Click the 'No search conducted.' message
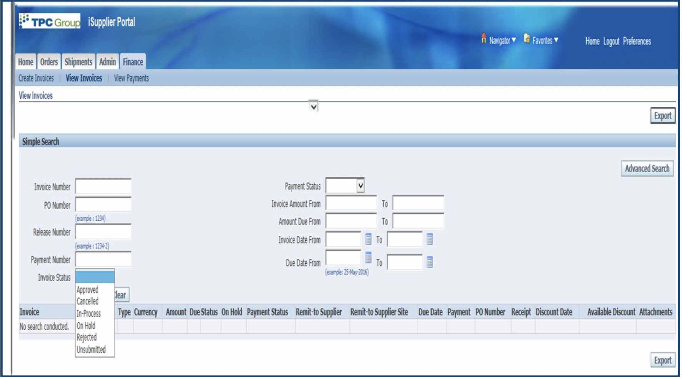This screenshot has height=379, width=682. pos(44,326)
